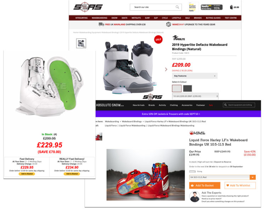Open the 10 UK £209.00 size dropdown
Viewport: 265px width, 212px height.
[195, 96]
